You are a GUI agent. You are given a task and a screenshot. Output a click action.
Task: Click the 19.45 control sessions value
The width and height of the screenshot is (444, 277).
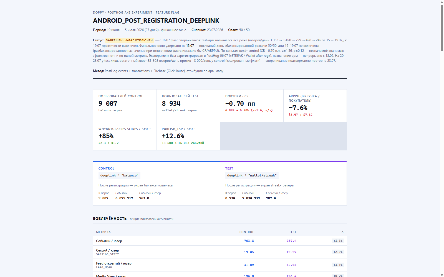click(x=249, y=252)
